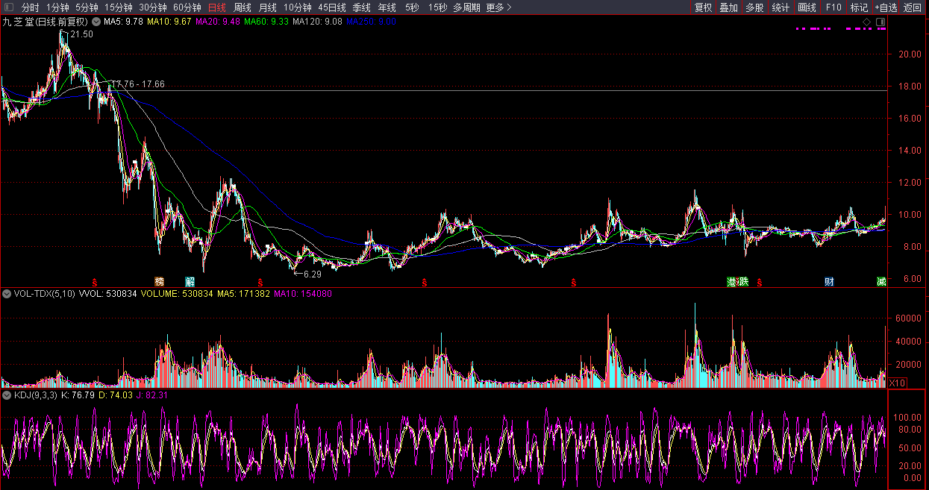Click the 21.50 high price label
929x490 pixels.
coord(81,35)
